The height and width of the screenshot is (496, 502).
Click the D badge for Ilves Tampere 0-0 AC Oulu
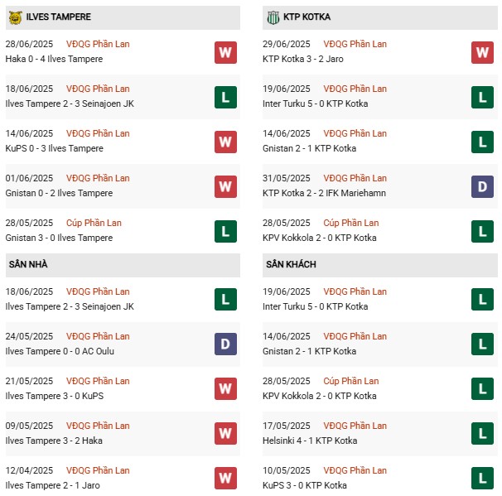click(x=225, y=344)
